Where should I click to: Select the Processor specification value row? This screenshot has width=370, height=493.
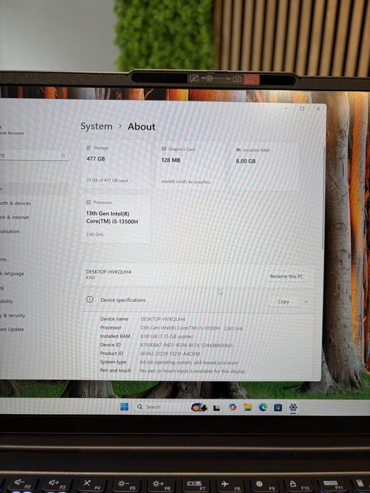point(192,328)
